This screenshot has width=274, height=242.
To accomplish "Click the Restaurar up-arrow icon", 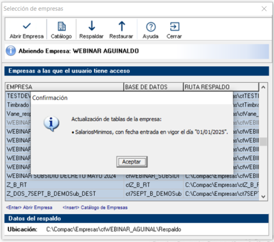I will pyautogui.click(x=122, y=26).
